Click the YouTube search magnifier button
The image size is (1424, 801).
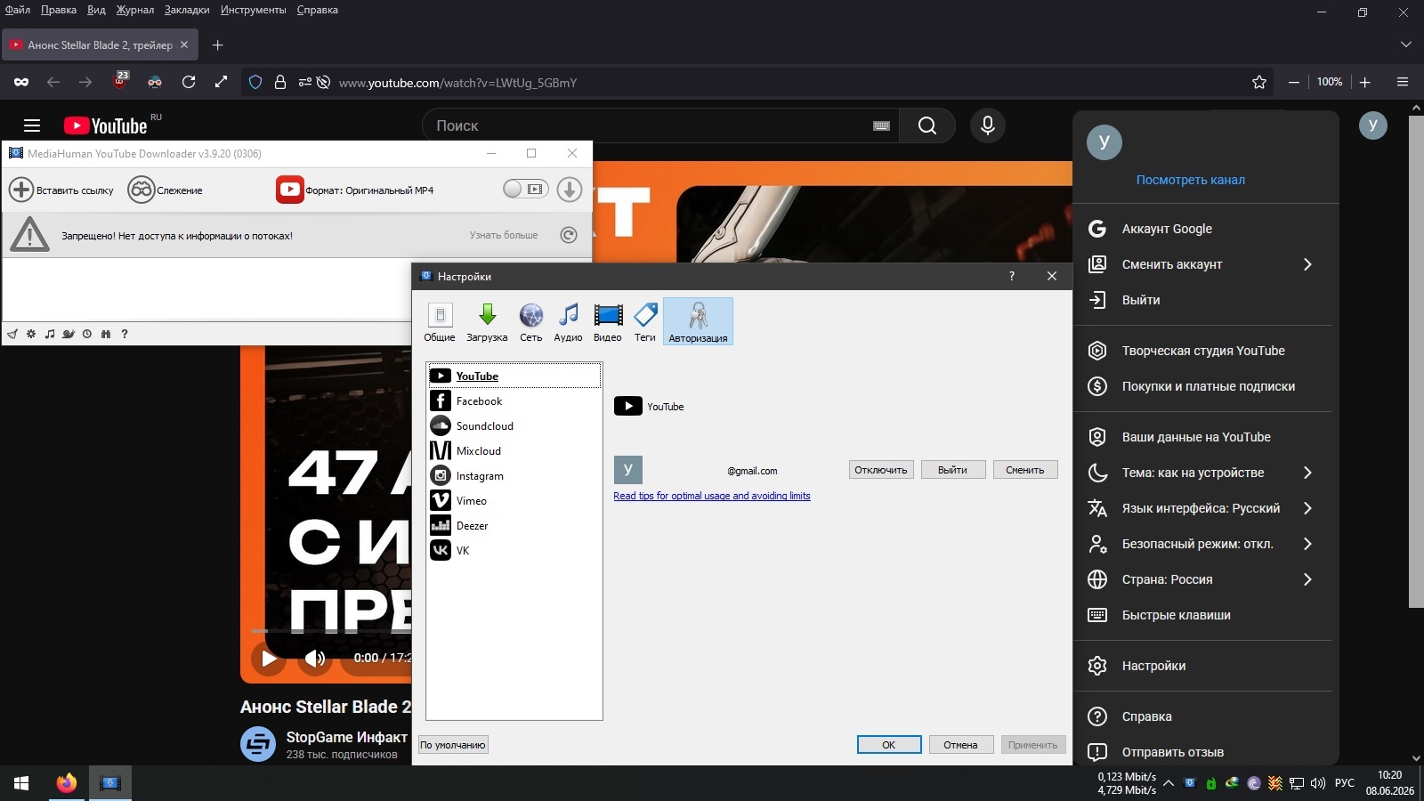pyautogui.click(x=927, y=125)
